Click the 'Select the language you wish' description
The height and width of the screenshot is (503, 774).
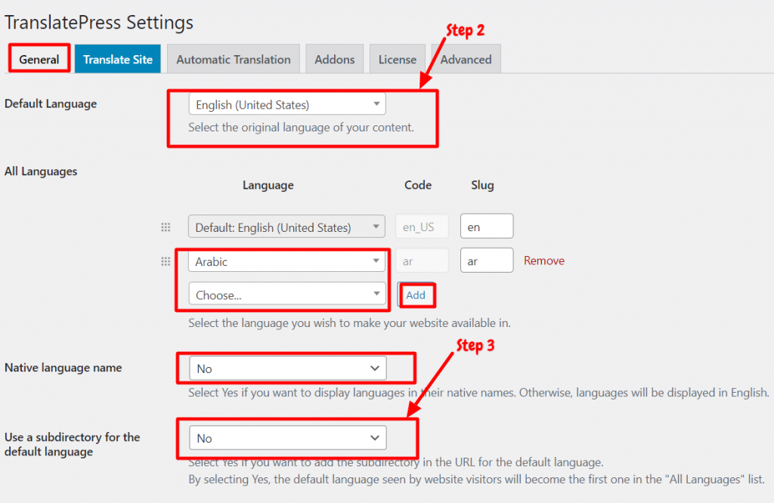click(349, 323)
